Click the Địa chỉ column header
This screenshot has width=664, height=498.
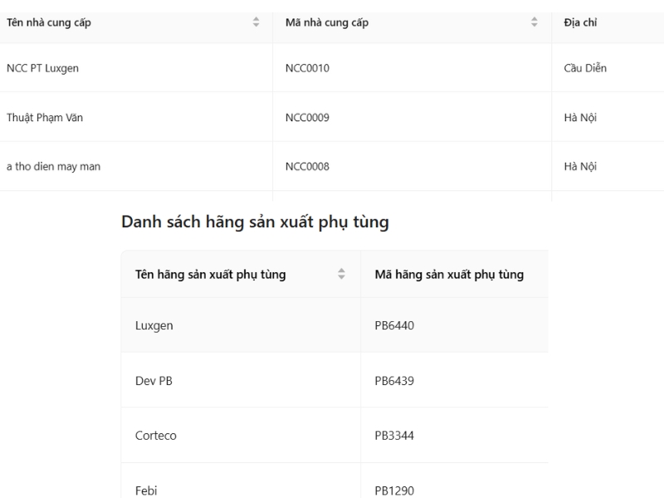[x=580, y=22]
